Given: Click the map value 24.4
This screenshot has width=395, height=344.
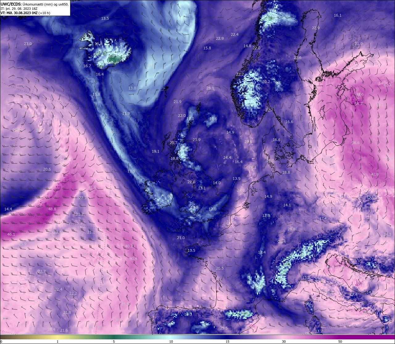Looking at the screenshot, I should [x=227, y=158].
